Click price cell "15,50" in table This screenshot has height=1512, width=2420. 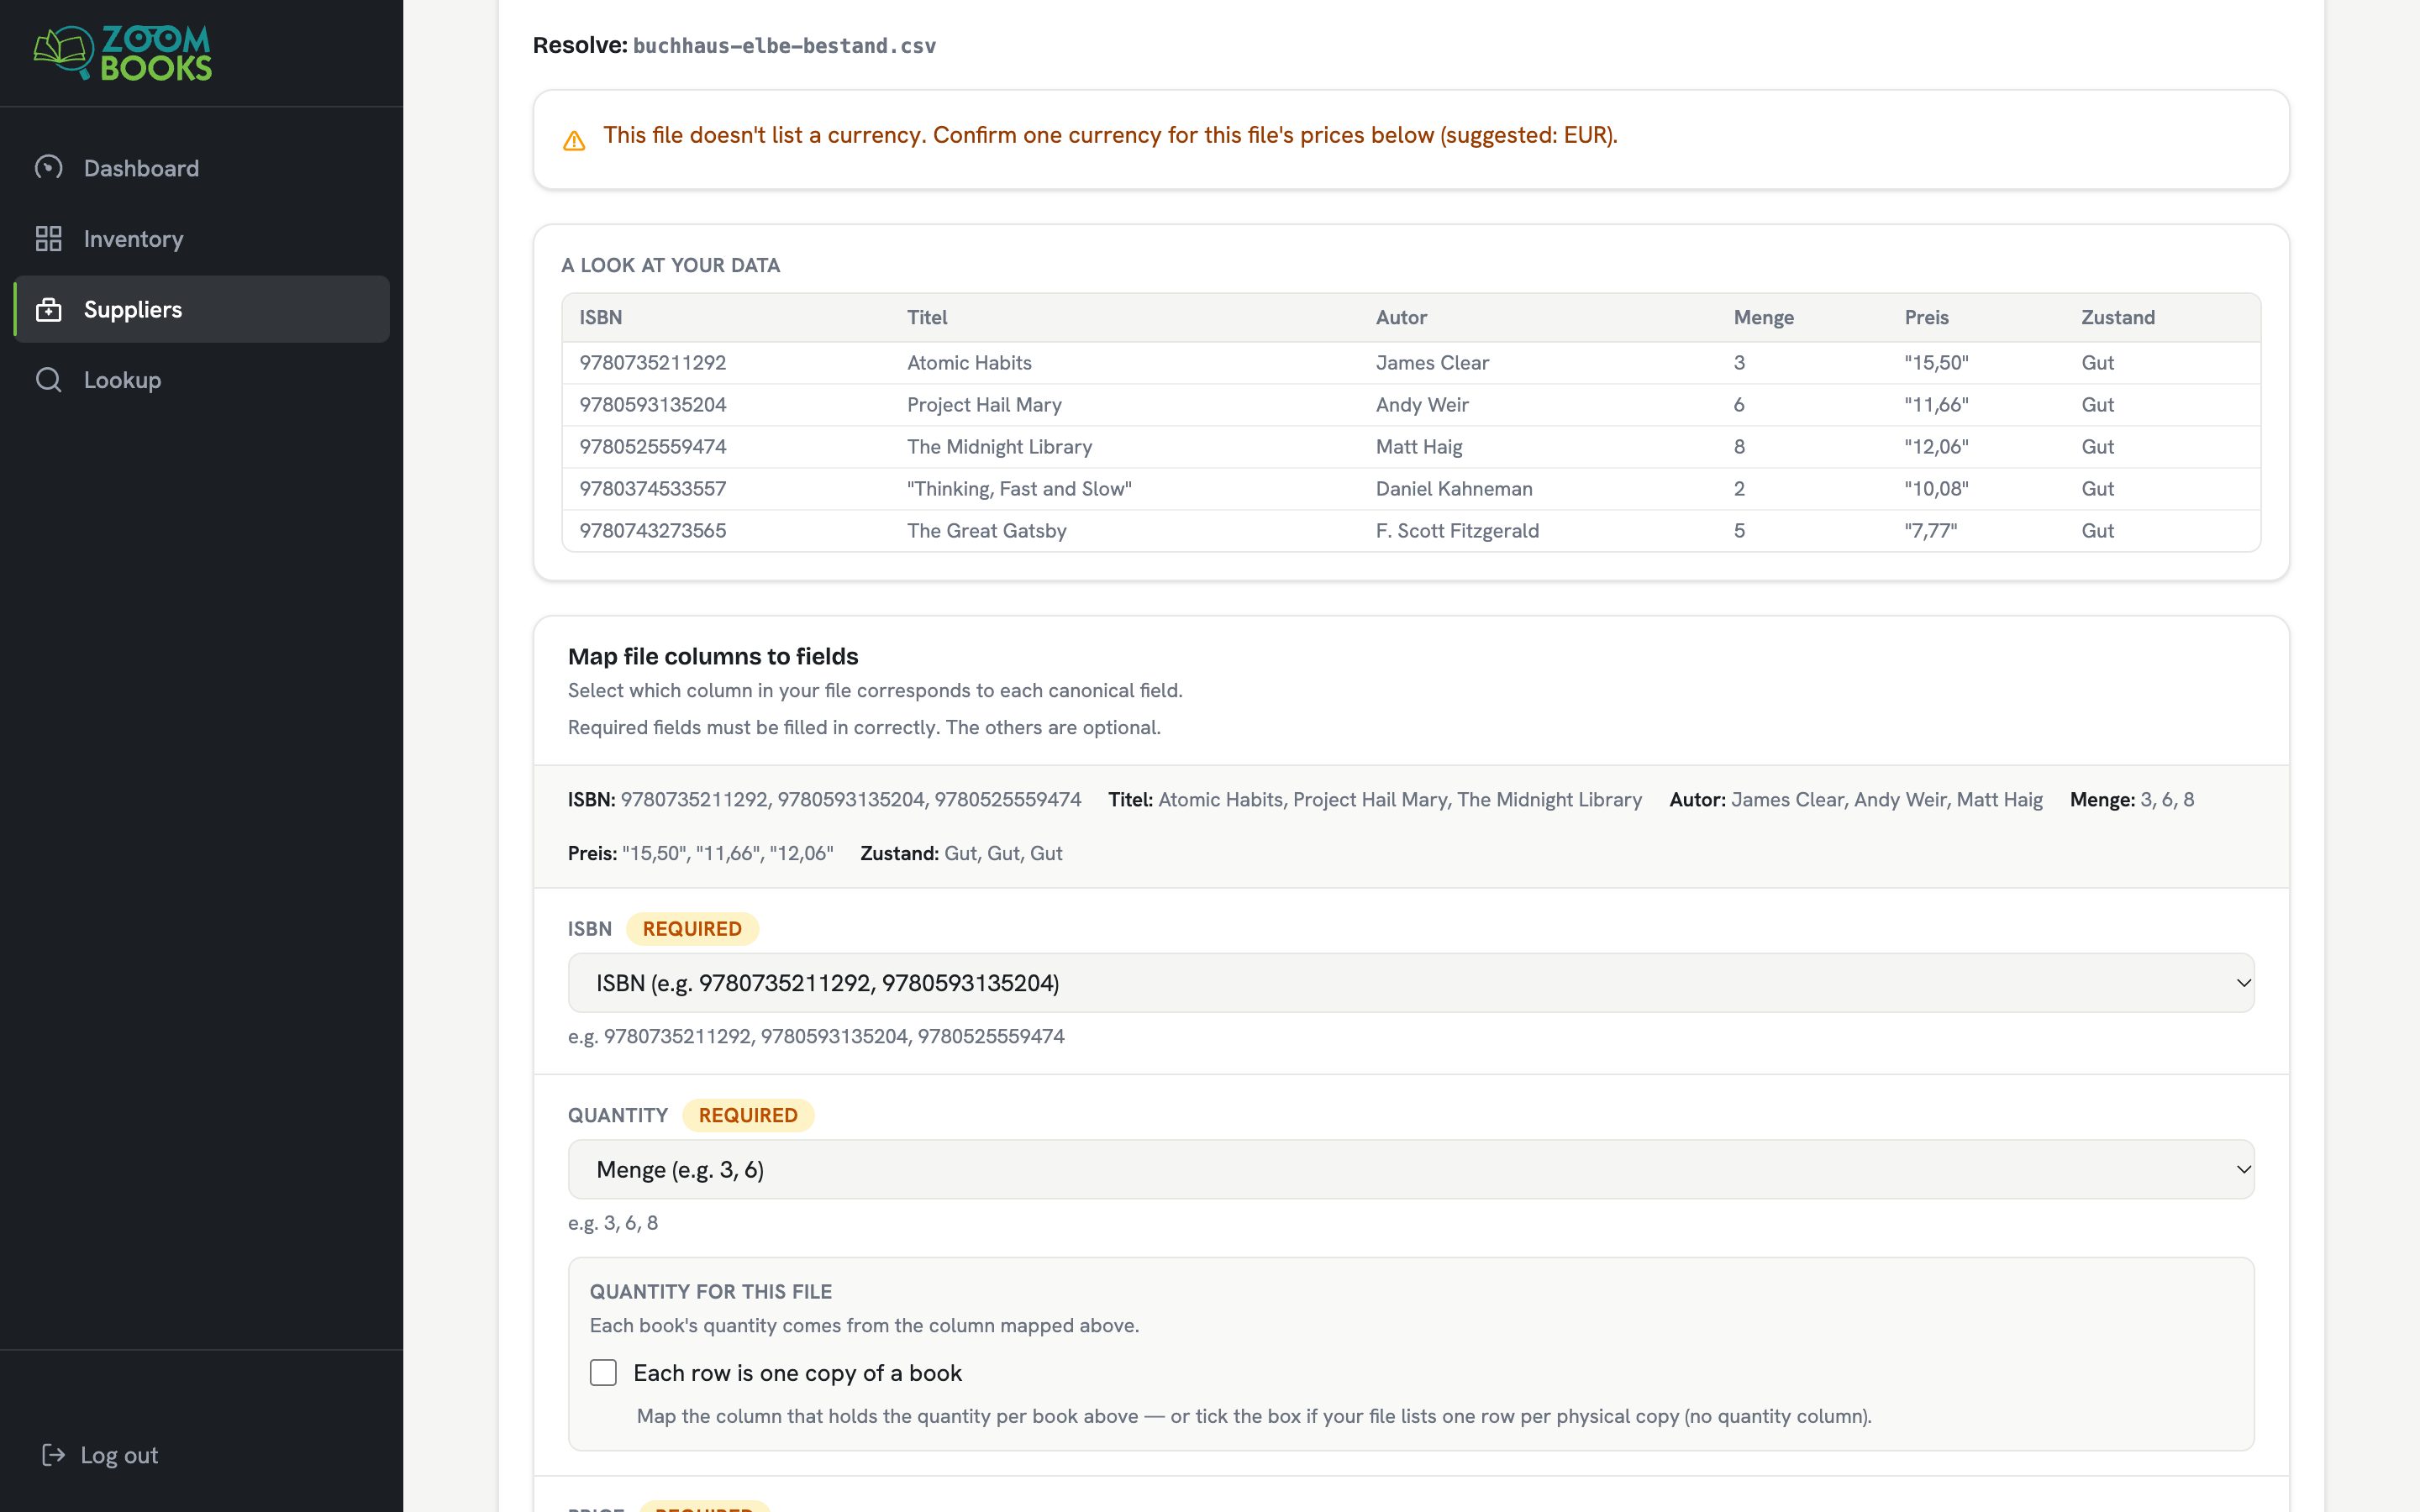(1936, 363)
